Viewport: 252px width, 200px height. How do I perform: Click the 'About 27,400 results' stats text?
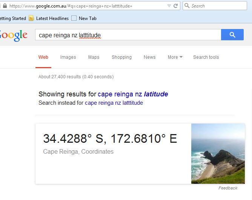tap(76, 77)
